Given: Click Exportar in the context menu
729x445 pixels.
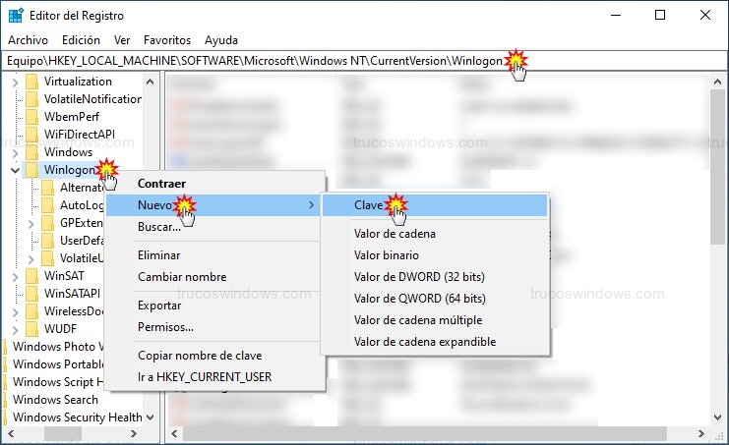Looking at the screenshot, I should pos(159,306).
